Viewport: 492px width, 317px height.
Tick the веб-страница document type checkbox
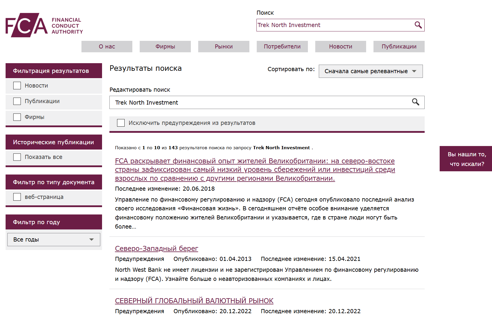(17, 197)
